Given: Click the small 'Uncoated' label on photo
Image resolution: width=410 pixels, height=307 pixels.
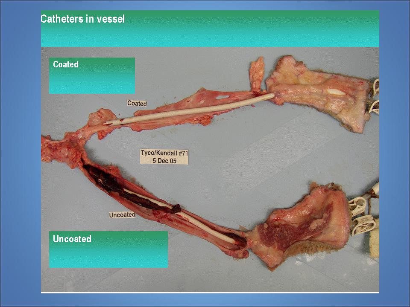Looking at the screenshot, I should 122,215.
